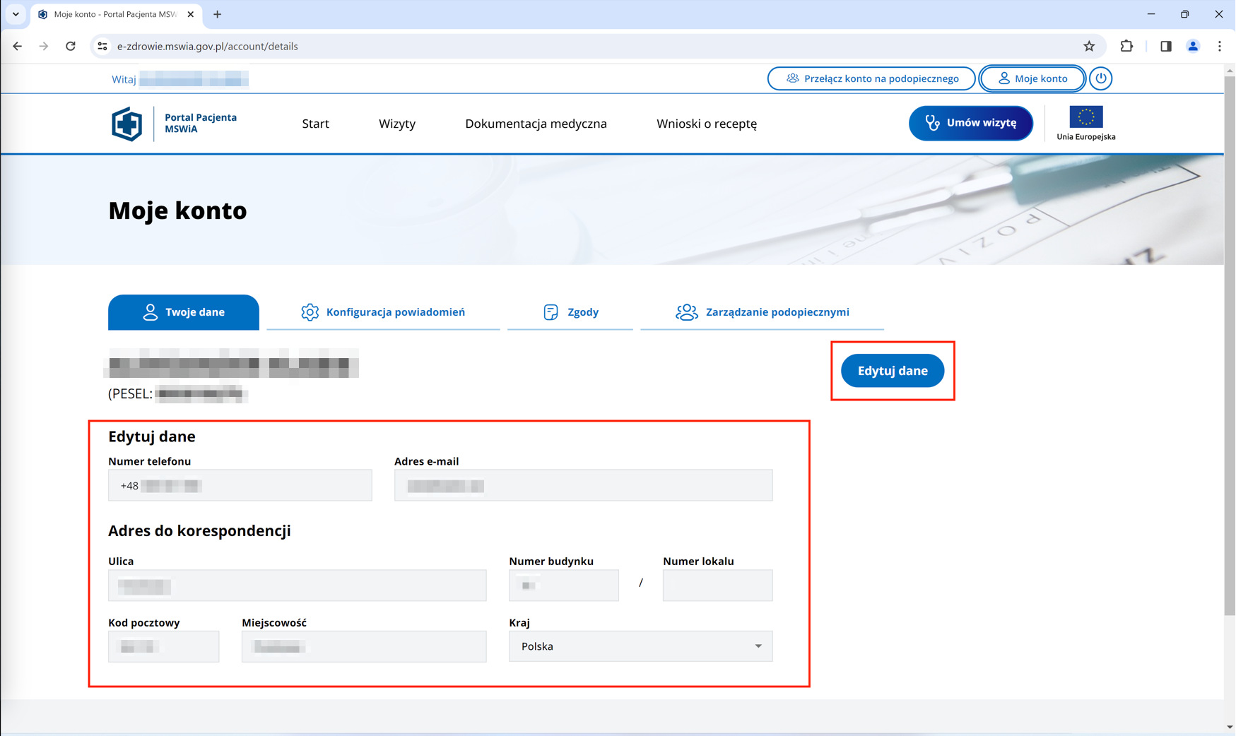Viewport: 1236px width, 736px height.
Task: Go to Dokumentacja medyczna menu
Action: (536, 124)
